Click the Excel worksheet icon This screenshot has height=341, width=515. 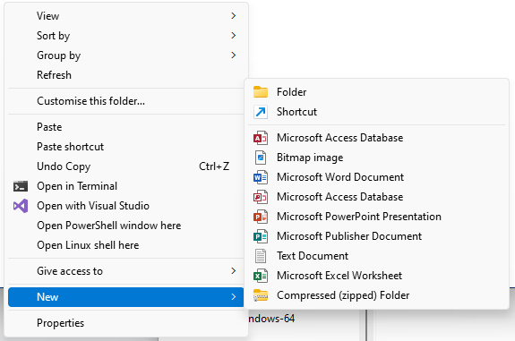[x=261, y=276]
